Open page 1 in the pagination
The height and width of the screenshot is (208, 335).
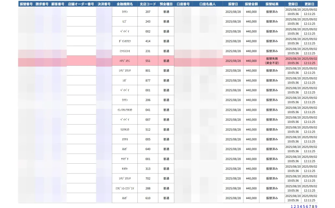coord(291,206)
